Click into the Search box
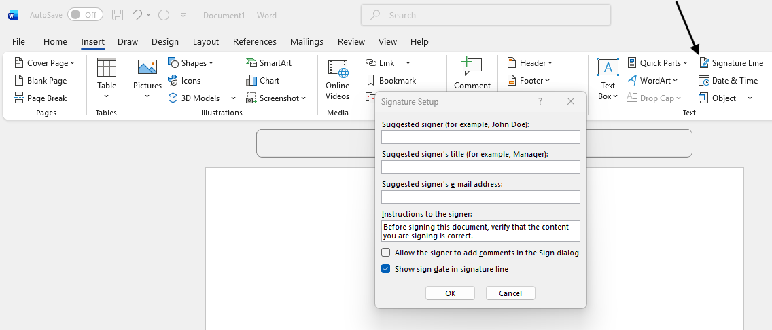Screen dimensions: 772x330 click(485, 15)
